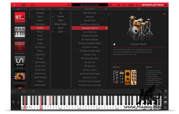This screenshot has width=179, height=114.
Task: Search instruments with the magnifier icon
Action: point(106,9)
